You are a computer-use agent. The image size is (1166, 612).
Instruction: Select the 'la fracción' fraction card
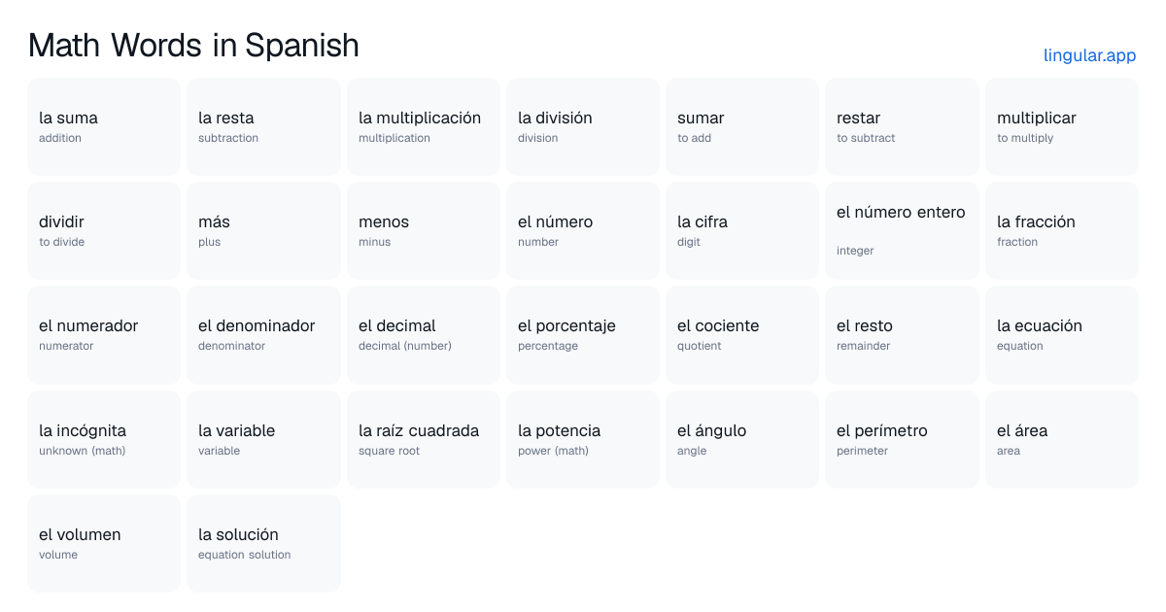pos(1062,231)
